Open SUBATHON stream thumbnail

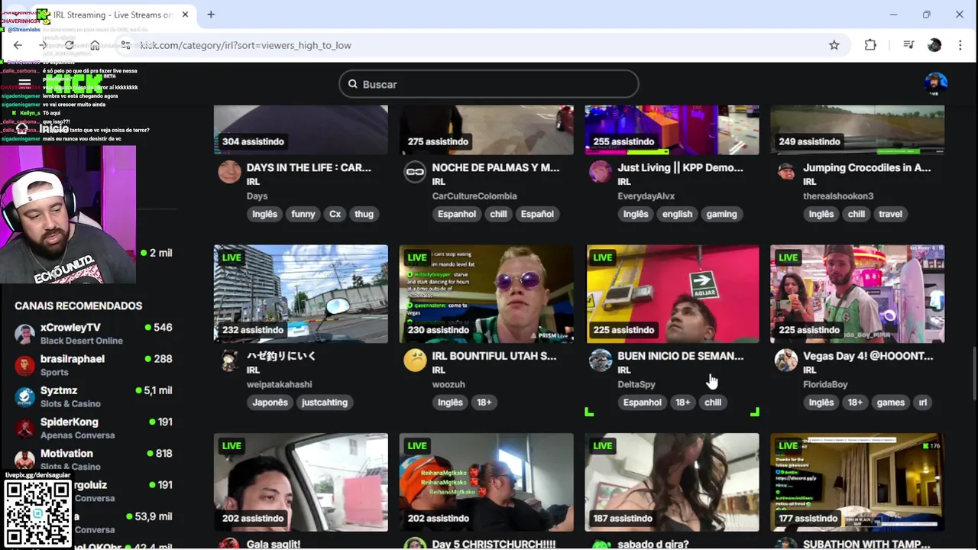(857, 482)
